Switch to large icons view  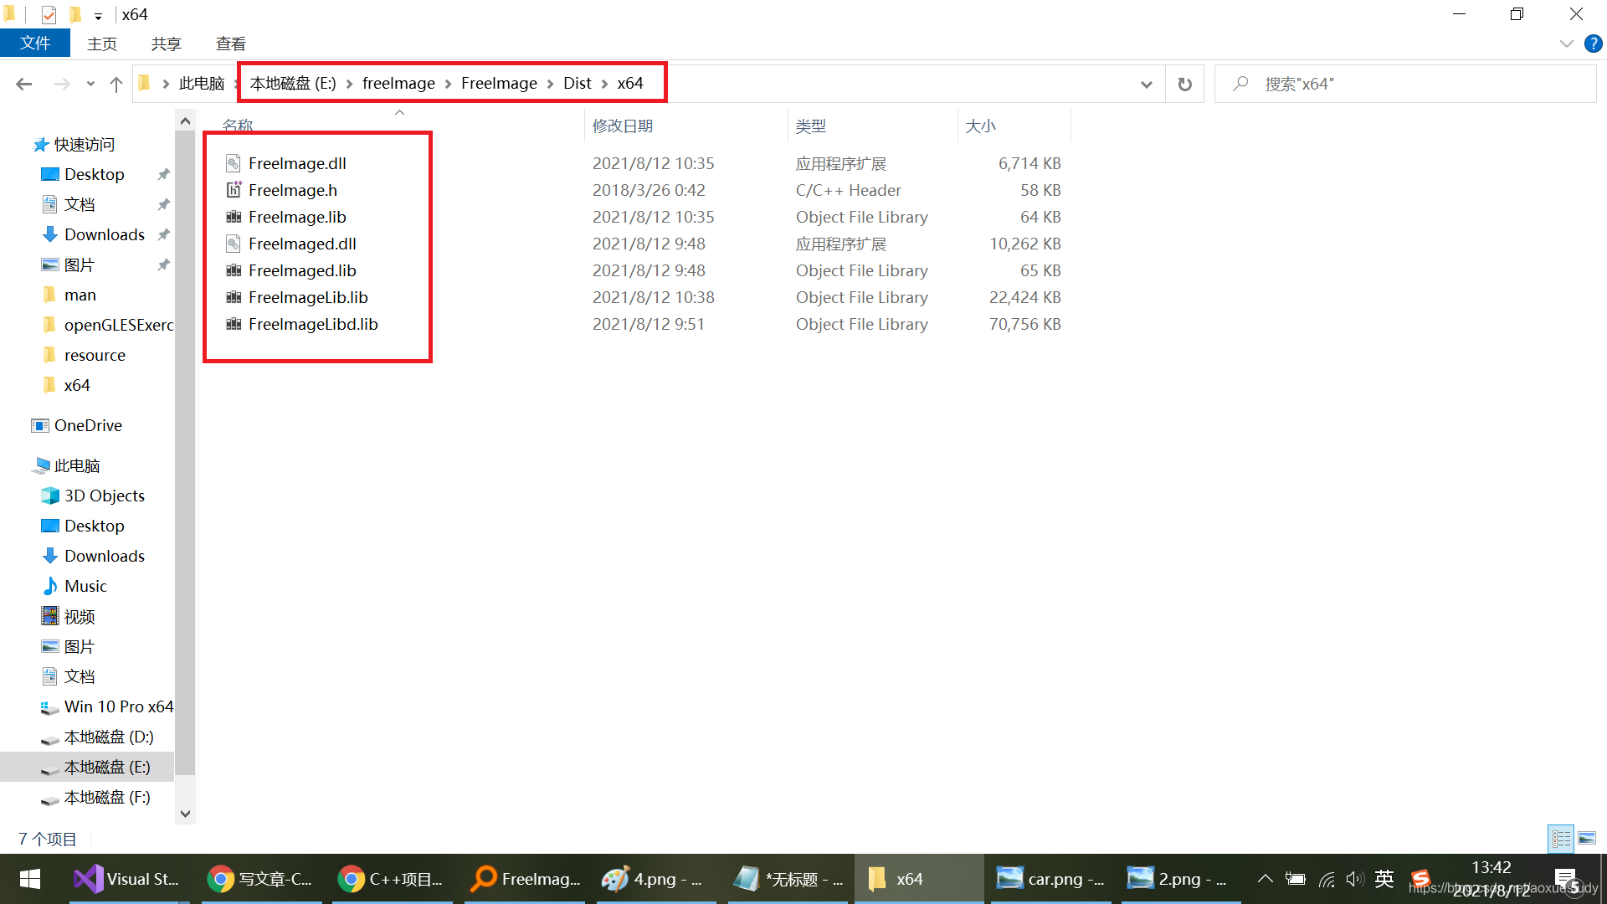[x=1587, y=838]
